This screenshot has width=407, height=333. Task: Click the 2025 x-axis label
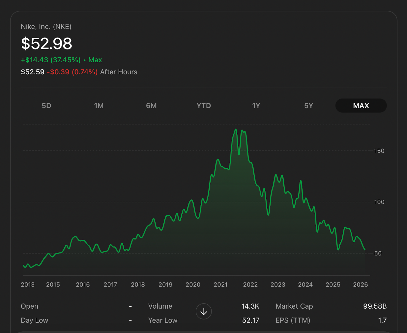tap(333, 284)
